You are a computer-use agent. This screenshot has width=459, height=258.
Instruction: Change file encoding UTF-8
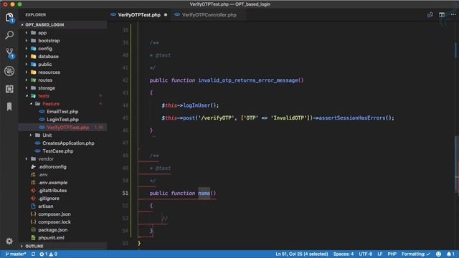(365, 254)
